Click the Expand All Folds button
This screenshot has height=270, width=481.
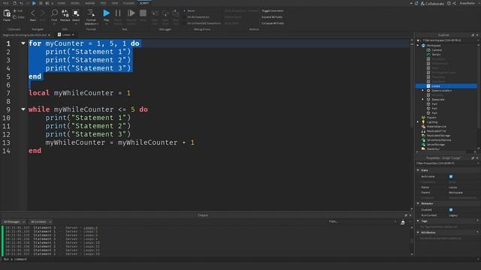pyautogui.click(x=272, y=16)
